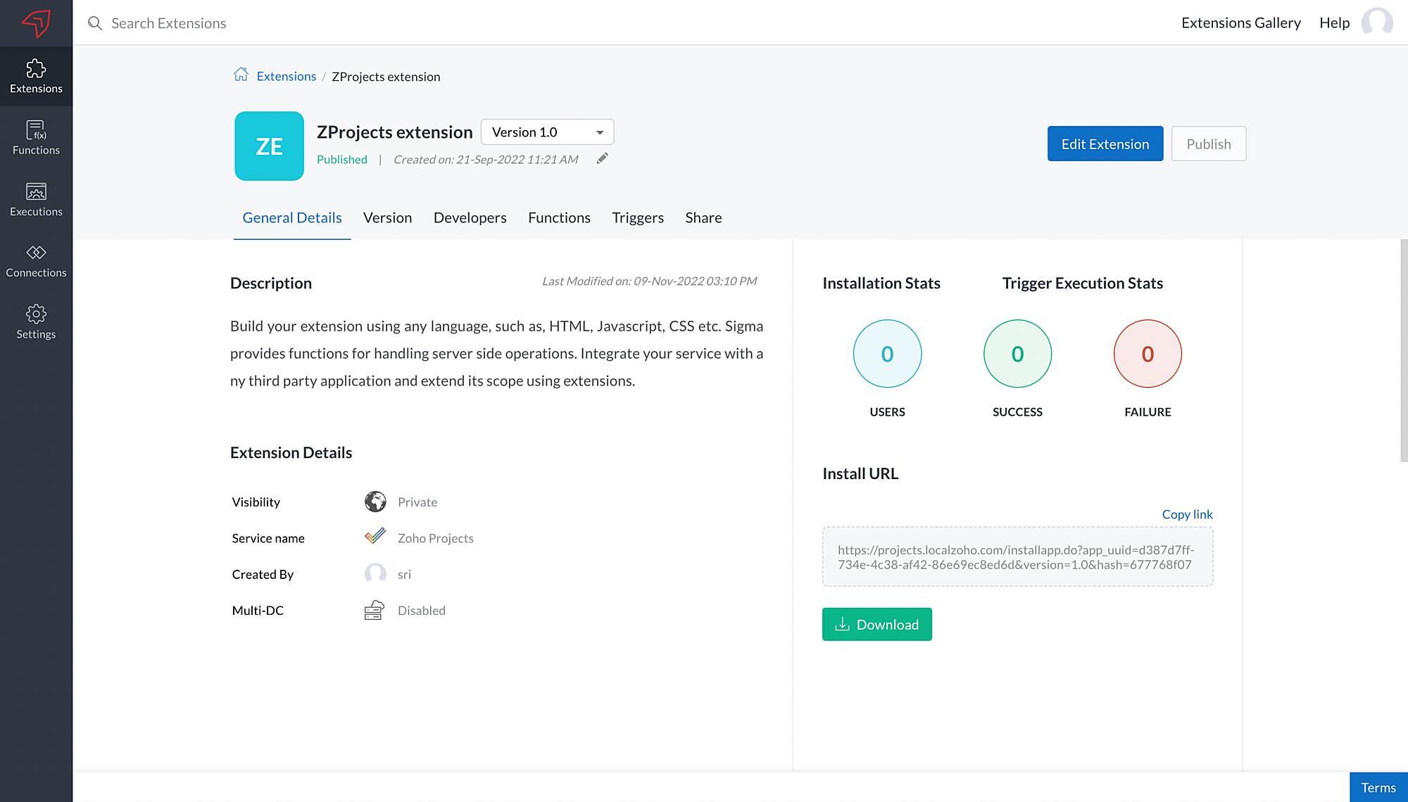Open the Connections panel

tap(36, 261)
